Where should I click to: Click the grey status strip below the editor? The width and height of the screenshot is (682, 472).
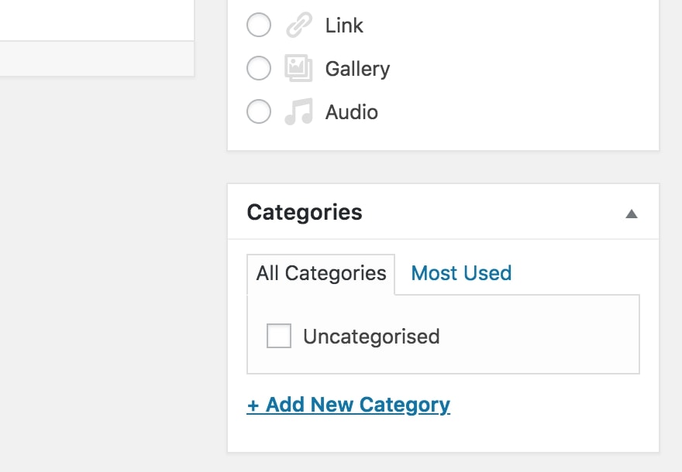97,59
